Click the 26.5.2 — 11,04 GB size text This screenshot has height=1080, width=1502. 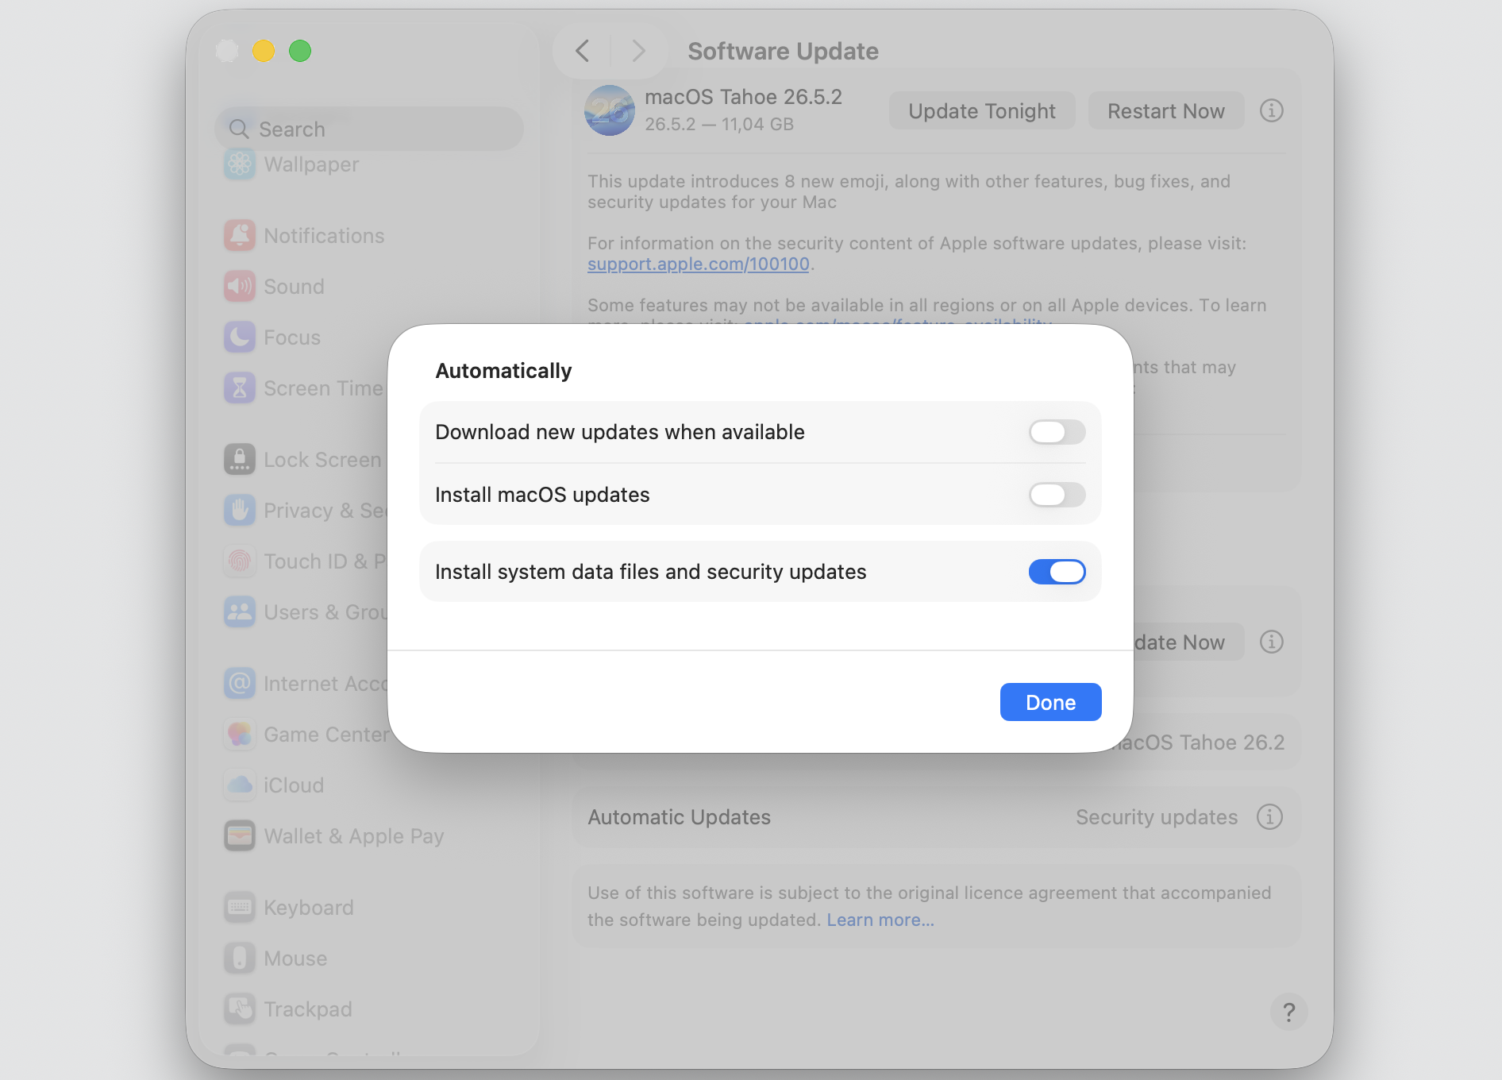coord(719,125)
